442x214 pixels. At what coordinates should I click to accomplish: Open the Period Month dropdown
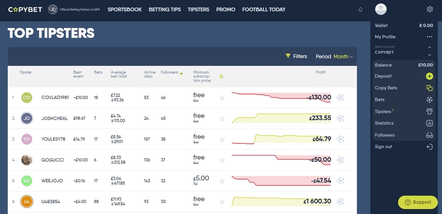343,56
